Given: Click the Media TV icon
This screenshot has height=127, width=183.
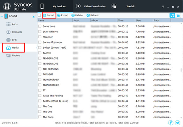Looking at the screenshot, I should [8, 48].
